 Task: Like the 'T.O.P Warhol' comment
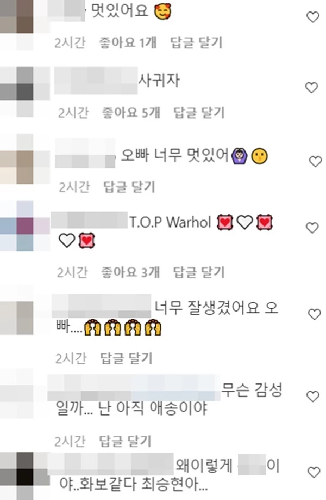312,228
